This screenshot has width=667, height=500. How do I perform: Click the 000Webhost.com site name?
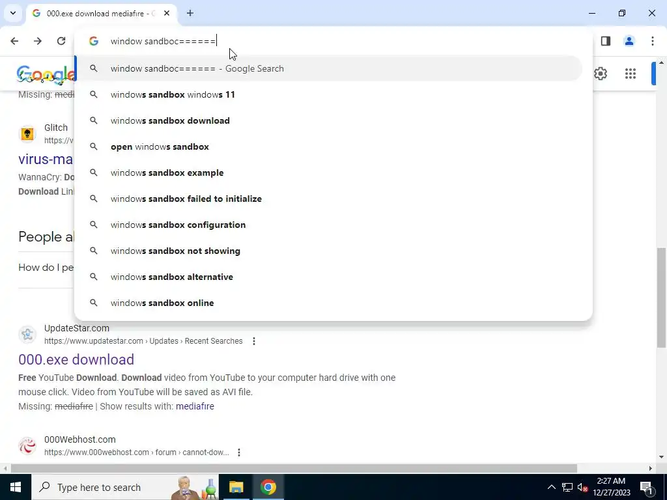(80, 439)
